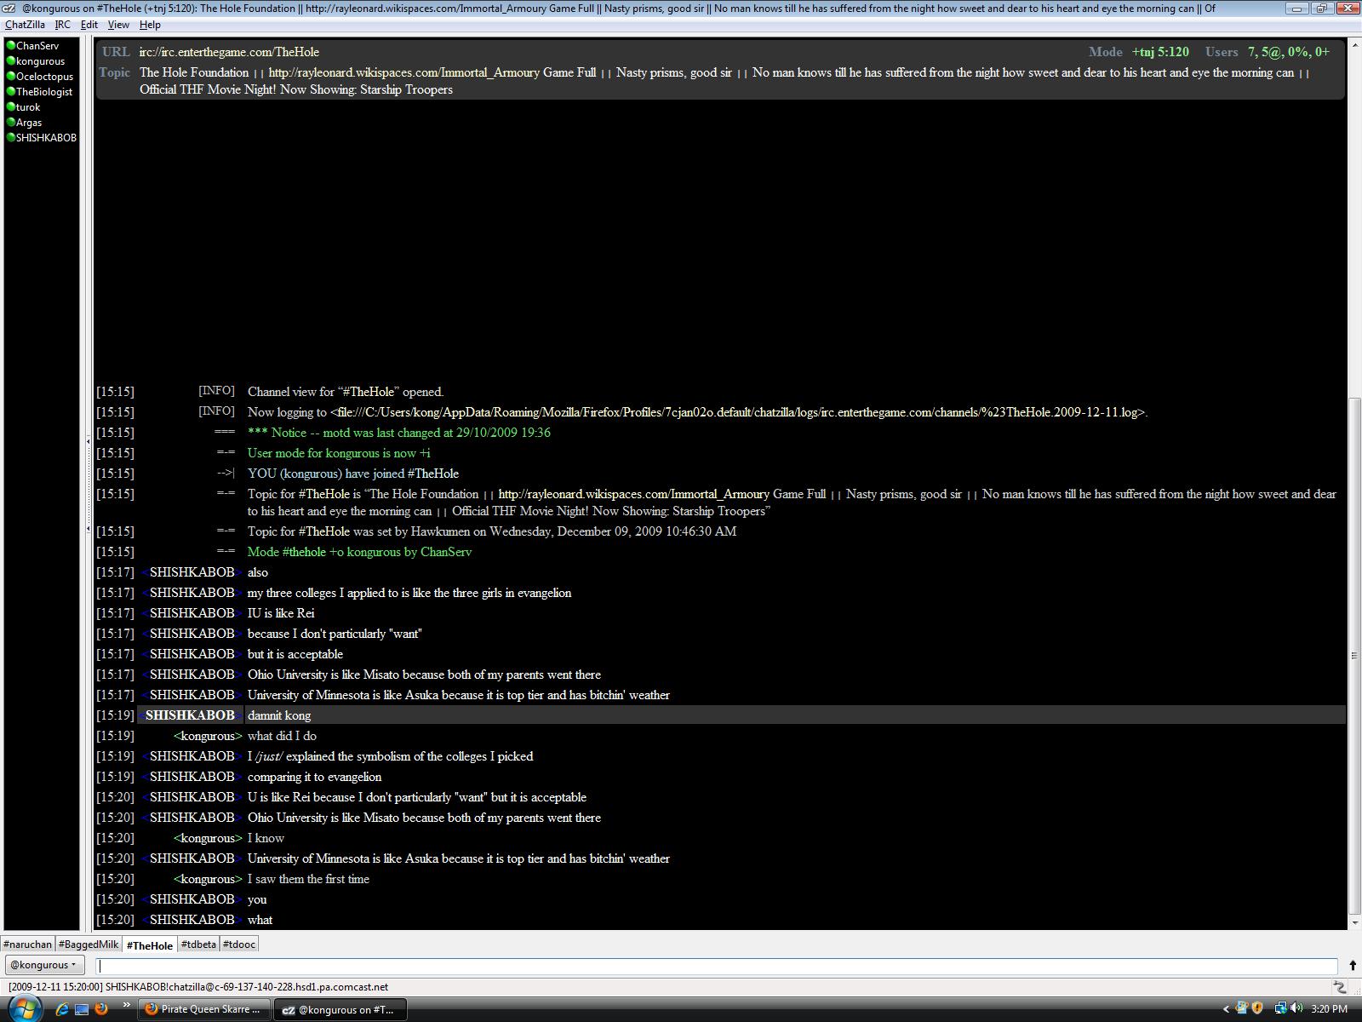Click the highlighted SHISHKABOB 'damnit kong' nick
Screen dimensions: 1362x1022
coord(190,715)
